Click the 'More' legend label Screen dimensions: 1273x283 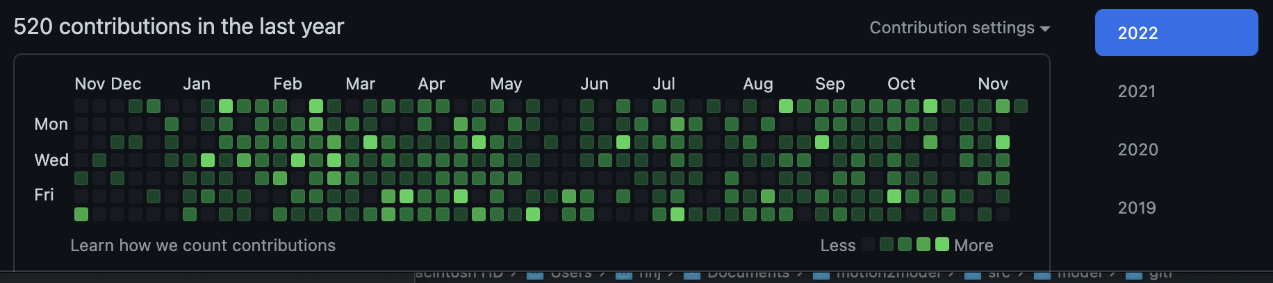[974, 246]
